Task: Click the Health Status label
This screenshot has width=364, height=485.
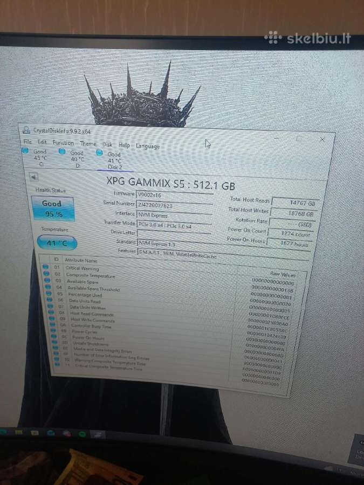Action: [x=51, y=190]
